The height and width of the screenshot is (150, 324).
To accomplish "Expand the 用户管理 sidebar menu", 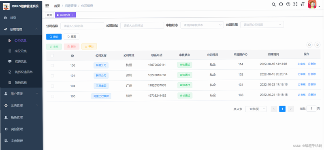I will coord(37,94).
